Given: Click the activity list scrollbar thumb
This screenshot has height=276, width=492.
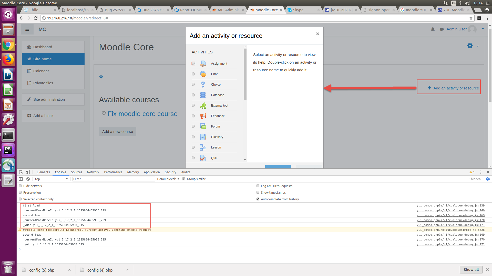Looking at the screenshot, I should [245, 74].
